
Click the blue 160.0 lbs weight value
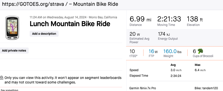point(172,51)
